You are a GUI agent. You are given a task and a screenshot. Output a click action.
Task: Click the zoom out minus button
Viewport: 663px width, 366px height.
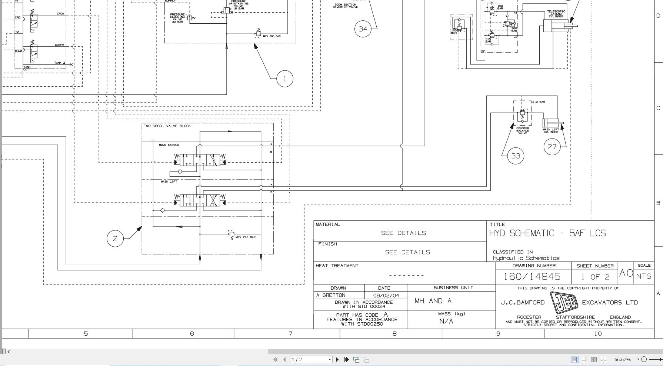point(644,359)
